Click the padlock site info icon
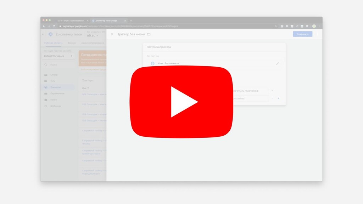The height and width of the screenshot is (204, 363). point(60,26)
